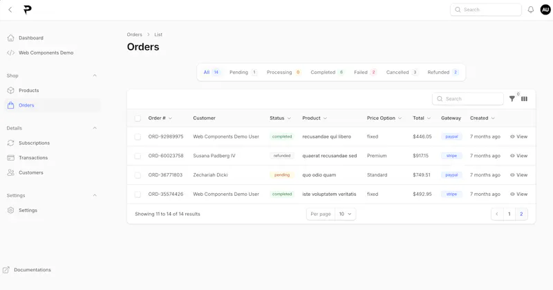Check the box for order ORD-36771803
Image resolution: width=553 pixels, height=290 pixels.
(138, 175)
